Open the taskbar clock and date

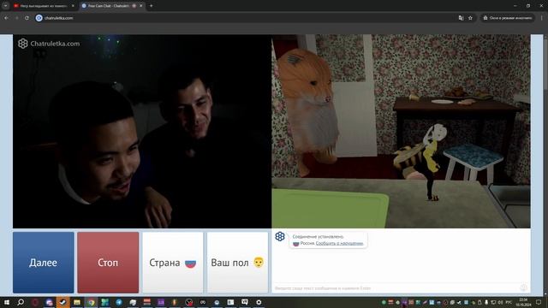(x=523, y=302)
